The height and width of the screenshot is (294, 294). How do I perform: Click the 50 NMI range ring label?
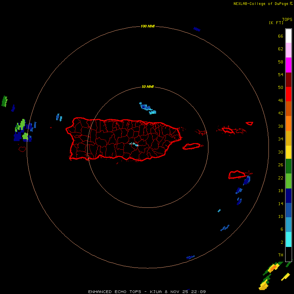pos(148,87)
